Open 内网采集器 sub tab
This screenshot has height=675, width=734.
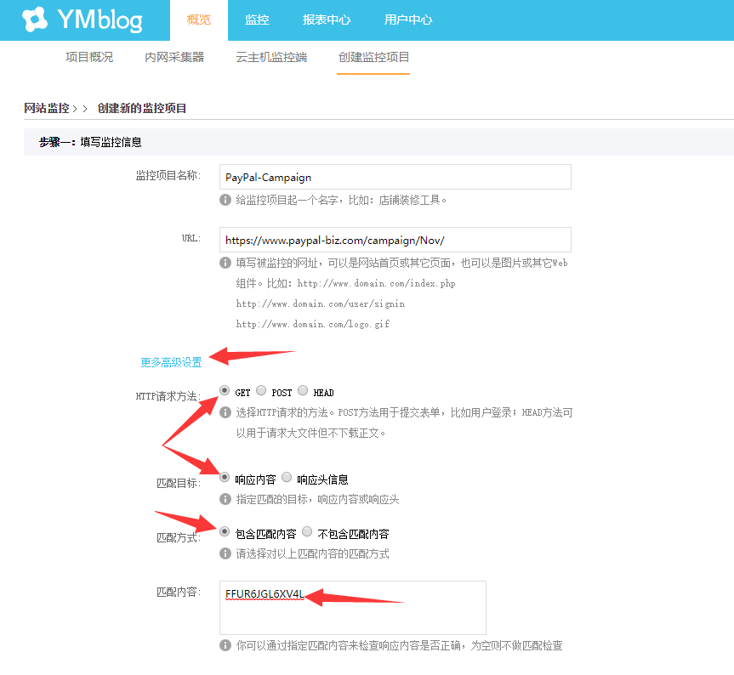tap(174, 57)
